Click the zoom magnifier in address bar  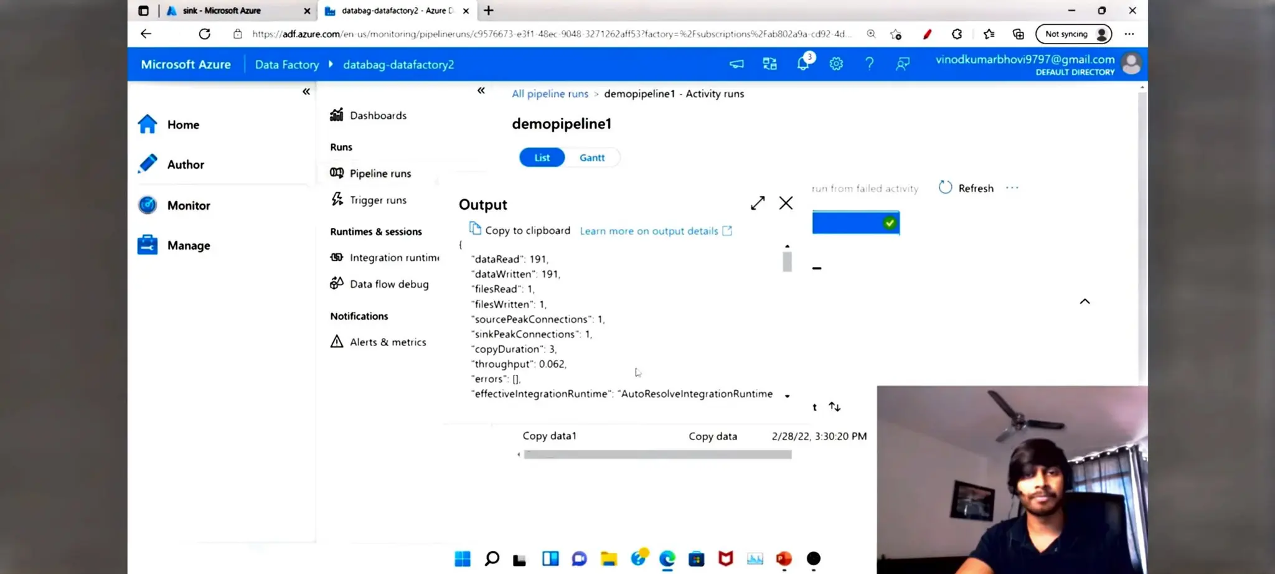pos(871,34)
